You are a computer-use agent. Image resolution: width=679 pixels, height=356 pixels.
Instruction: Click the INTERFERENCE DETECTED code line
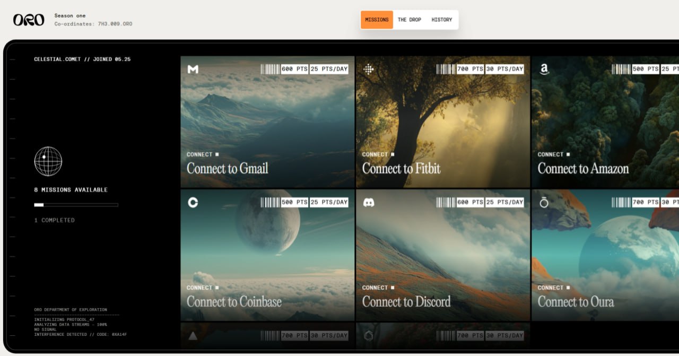[x=81, y=335]
